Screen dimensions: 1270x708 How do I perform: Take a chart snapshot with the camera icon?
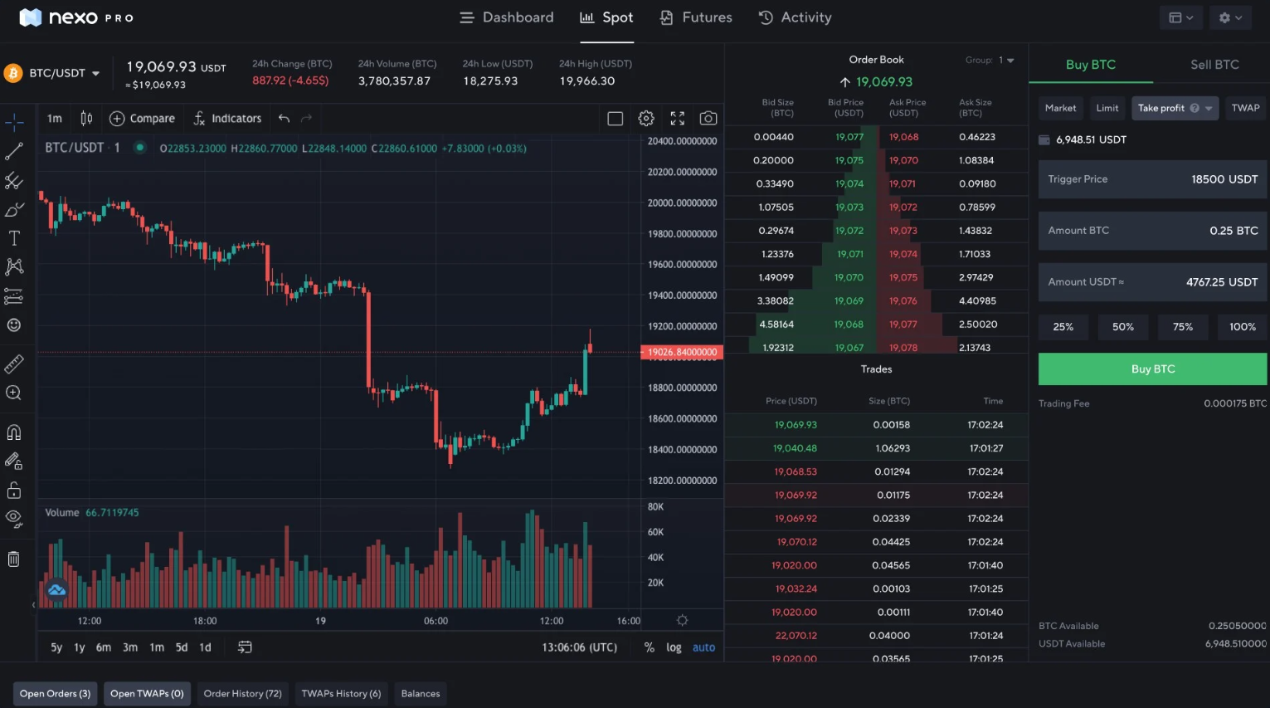pyautogui.click(x=708, y=118)
